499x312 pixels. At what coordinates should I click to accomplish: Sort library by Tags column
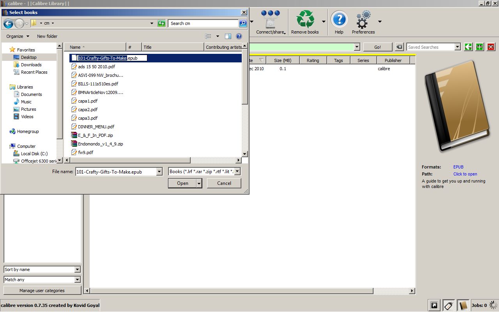(338, 60)
